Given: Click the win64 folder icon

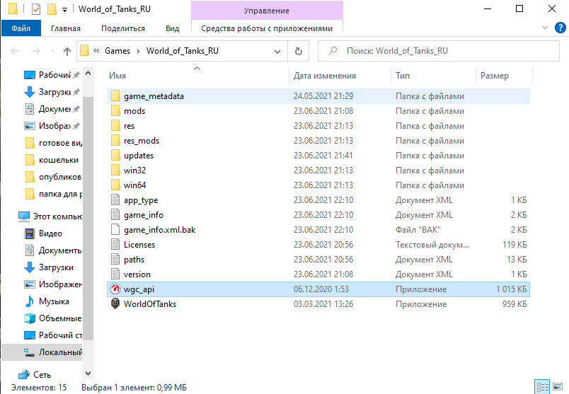Looking at the screenshot, I should [115, 185].
